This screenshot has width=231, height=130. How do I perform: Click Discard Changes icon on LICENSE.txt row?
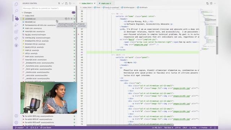[69, 19]
